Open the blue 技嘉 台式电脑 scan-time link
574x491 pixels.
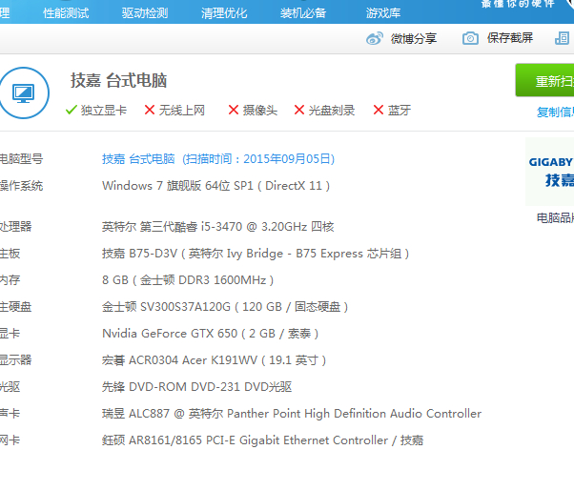click(218, 159)
